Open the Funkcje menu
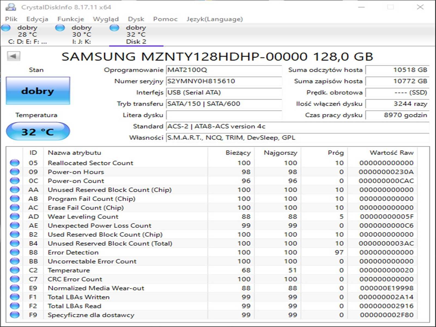This screenshot has height=327, width=436. (x=71, y=19)
